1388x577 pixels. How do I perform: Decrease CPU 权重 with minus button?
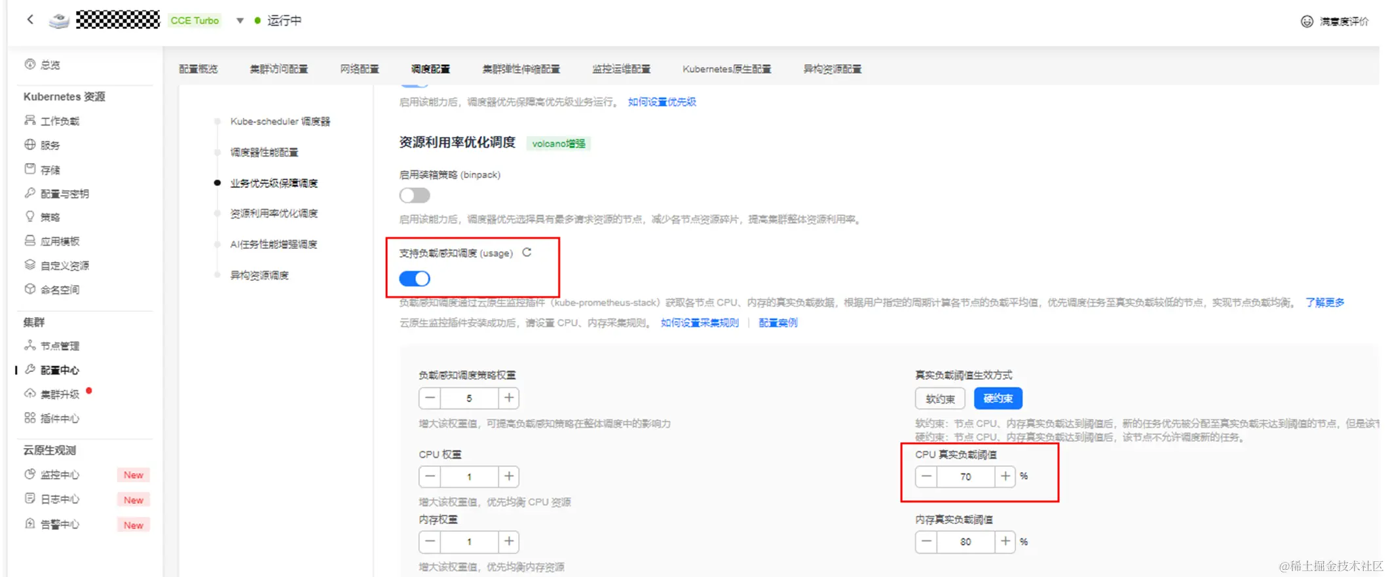(x=430, y=476)
